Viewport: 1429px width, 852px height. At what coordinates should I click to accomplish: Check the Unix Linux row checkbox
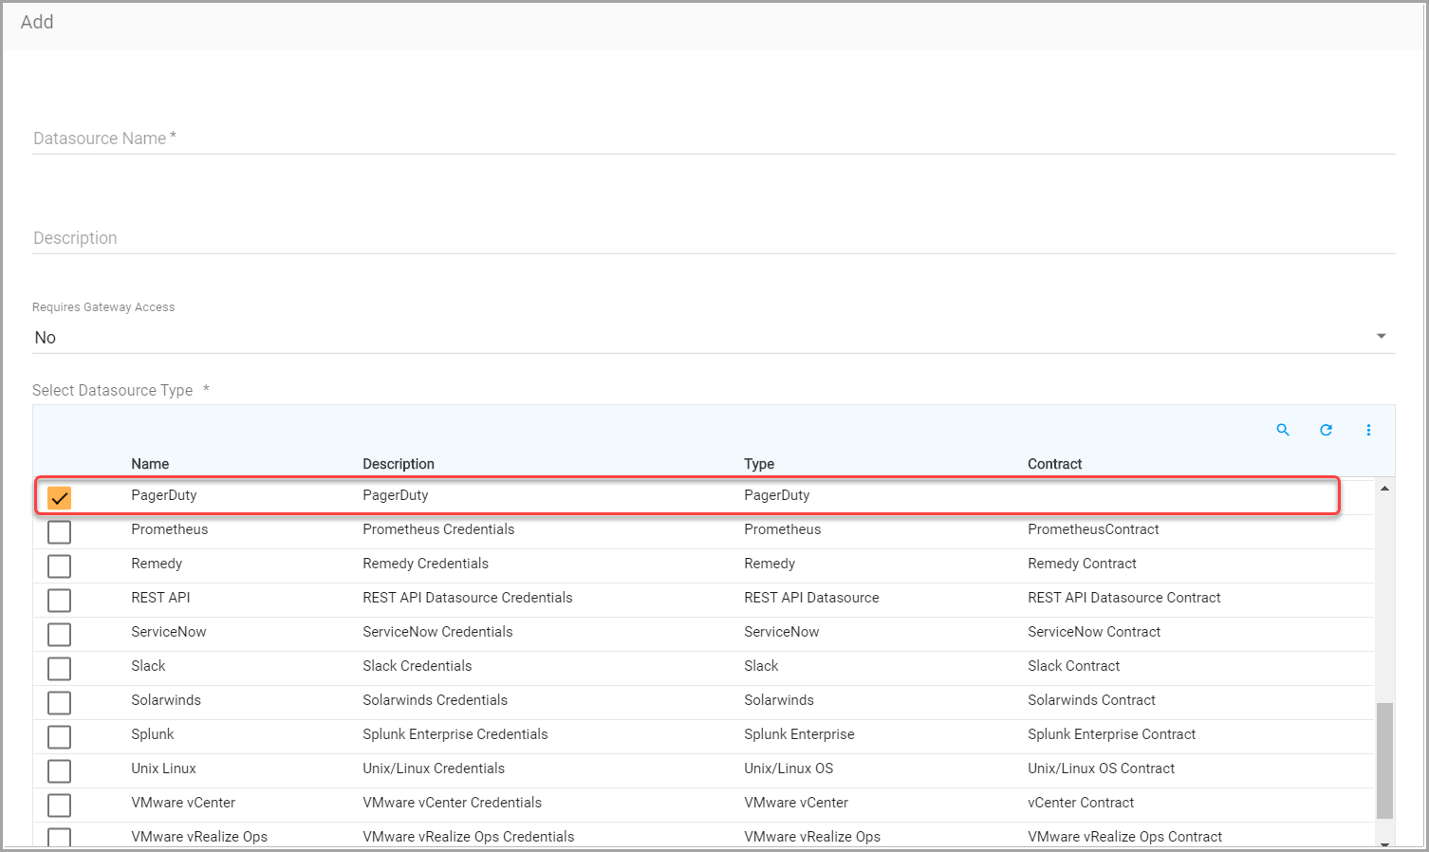click(x=59, y=770)
